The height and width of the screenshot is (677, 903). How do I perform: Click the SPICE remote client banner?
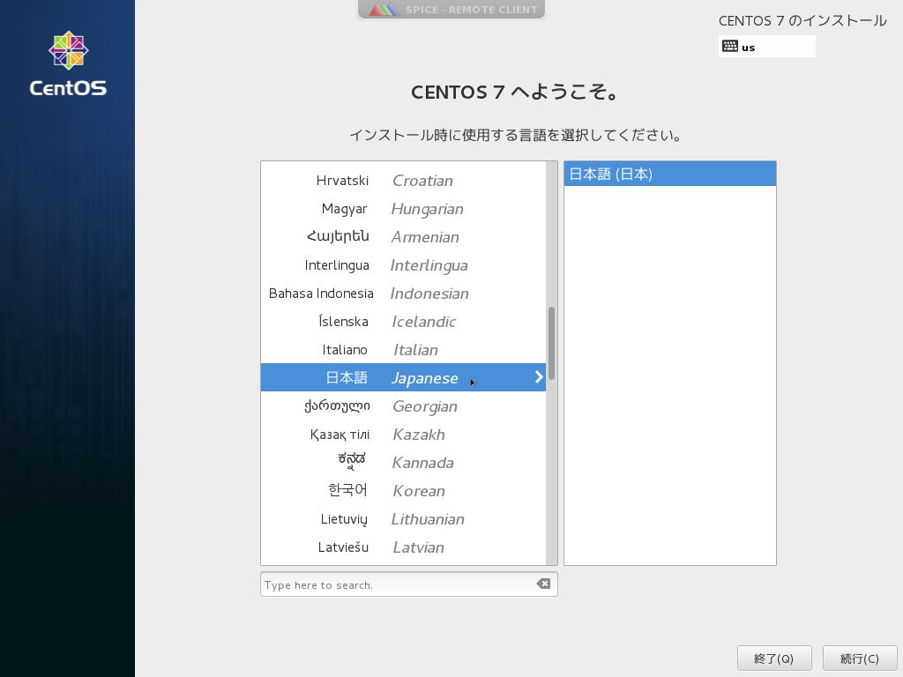point(451,10)
